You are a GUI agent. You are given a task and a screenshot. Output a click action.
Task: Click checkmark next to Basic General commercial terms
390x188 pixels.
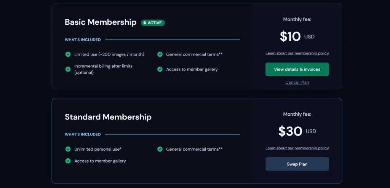pos(160,54)
